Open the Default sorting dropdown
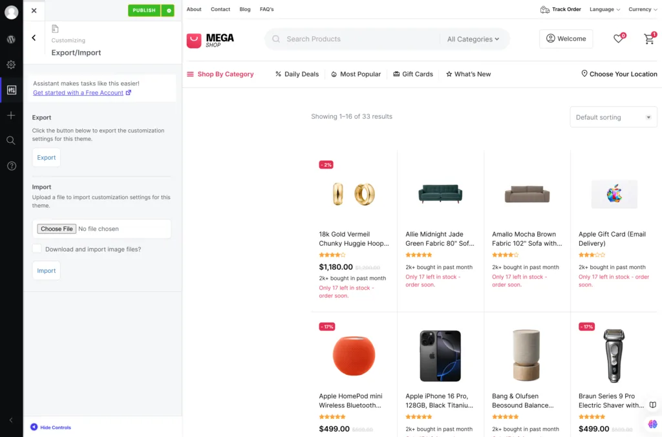662x437 pixels. (x=614, y=117)
